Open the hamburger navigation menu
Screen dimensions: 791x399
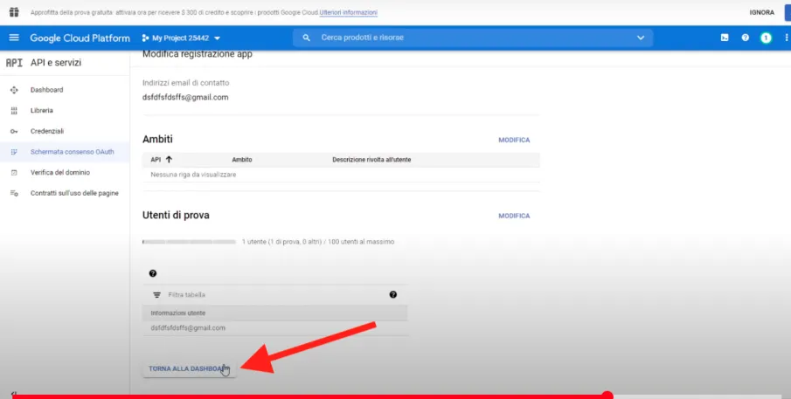click(14, 38)
